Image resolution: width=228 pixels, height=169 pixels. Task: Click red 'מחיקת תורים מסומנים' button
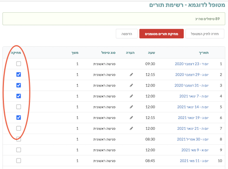click(x=161, y=34)
